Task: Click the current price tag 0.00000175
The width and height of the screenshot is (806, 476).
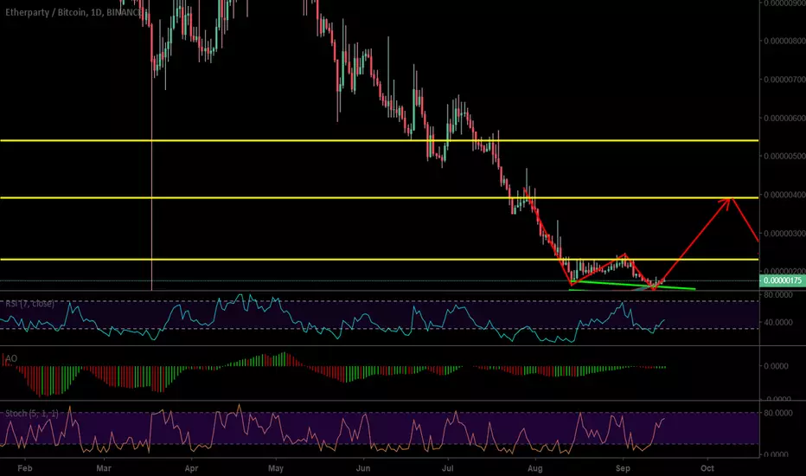Action: 782,280
